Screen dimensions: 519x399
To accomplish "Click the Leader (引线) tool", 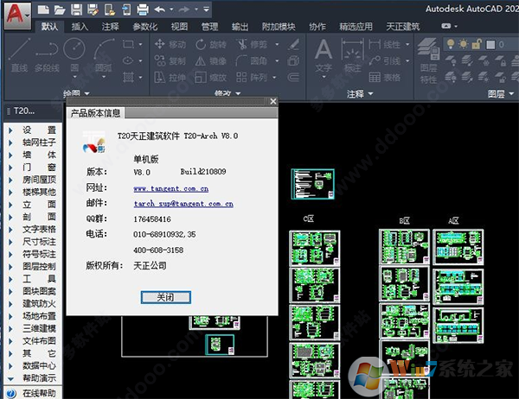I will [x=385, y=60].
